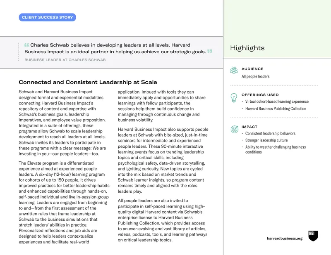
Task: Select the IMPACT label
Action: (x=249, y=127)
